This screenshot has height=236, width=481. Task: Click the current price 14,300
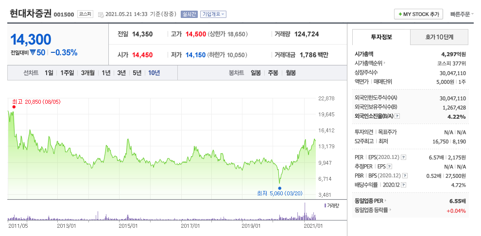[x=31, y=39]
